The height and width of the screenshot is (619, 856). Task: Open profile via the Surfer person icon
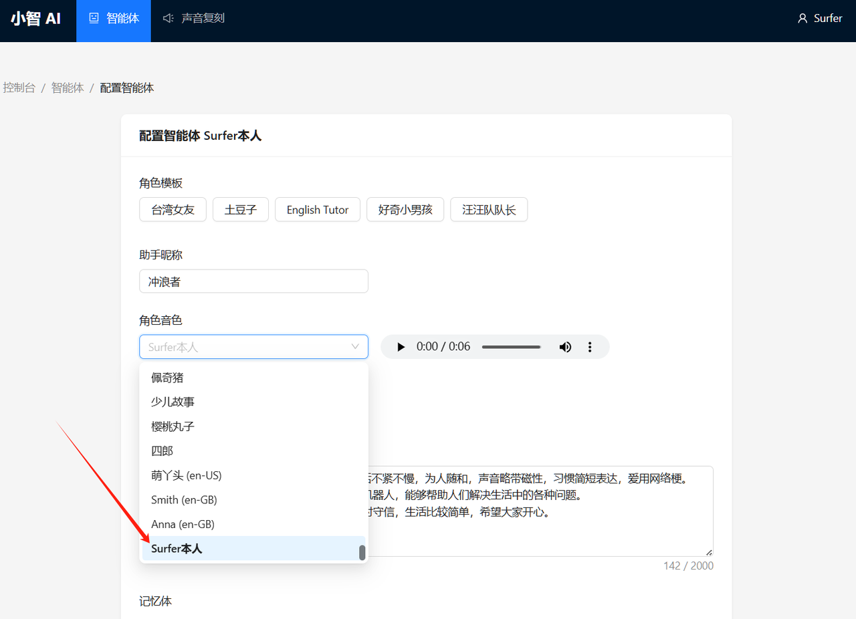802,18
